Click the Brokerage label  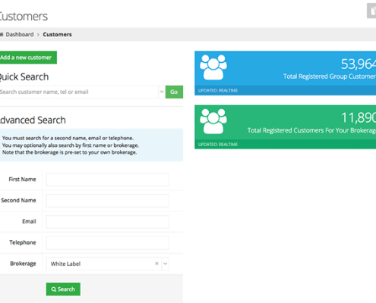tap(23, 264)
